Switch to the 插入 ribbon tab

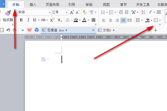[33, 4]
